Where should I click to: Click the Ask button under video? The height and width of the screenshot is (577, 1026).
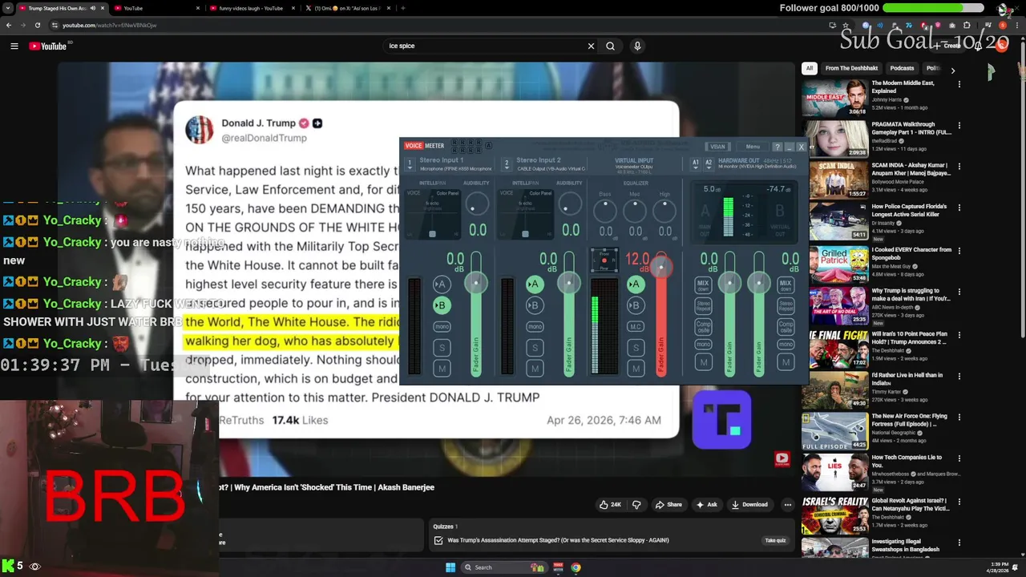(x=706, y=505)
